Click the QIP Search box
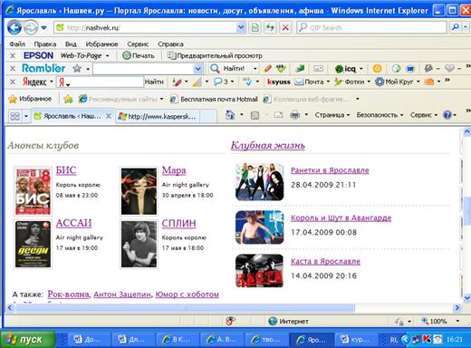Viewport: 471px width, 348px height. 371,27
